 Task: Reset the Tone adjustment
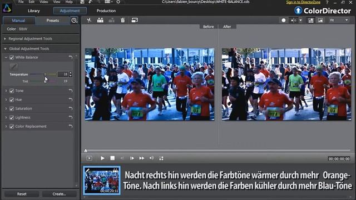point(71,91)
